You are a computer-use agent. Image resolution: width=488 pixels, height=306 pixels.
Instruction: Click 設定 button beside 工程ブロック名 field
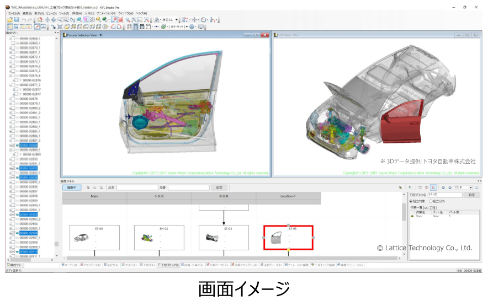coord(473,195)
